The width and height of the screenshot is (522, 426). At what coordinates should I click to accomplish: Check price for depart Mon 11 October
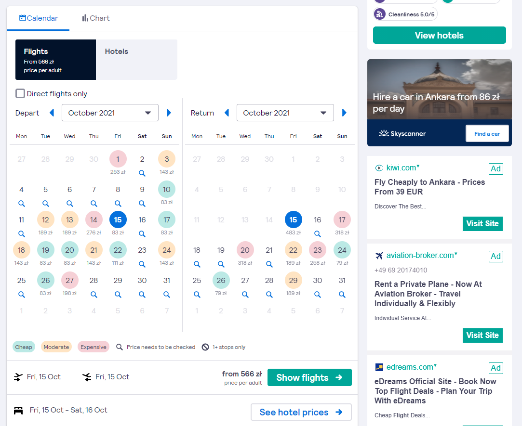point(21,234)
